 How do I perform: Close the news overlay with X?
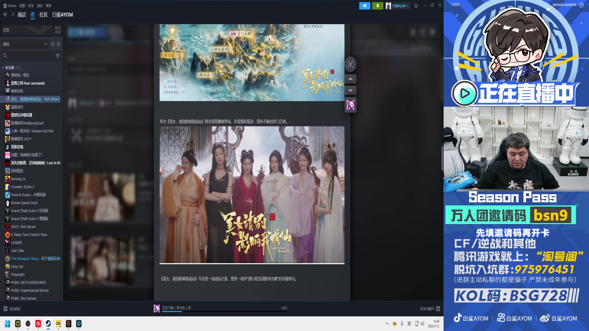350,64
